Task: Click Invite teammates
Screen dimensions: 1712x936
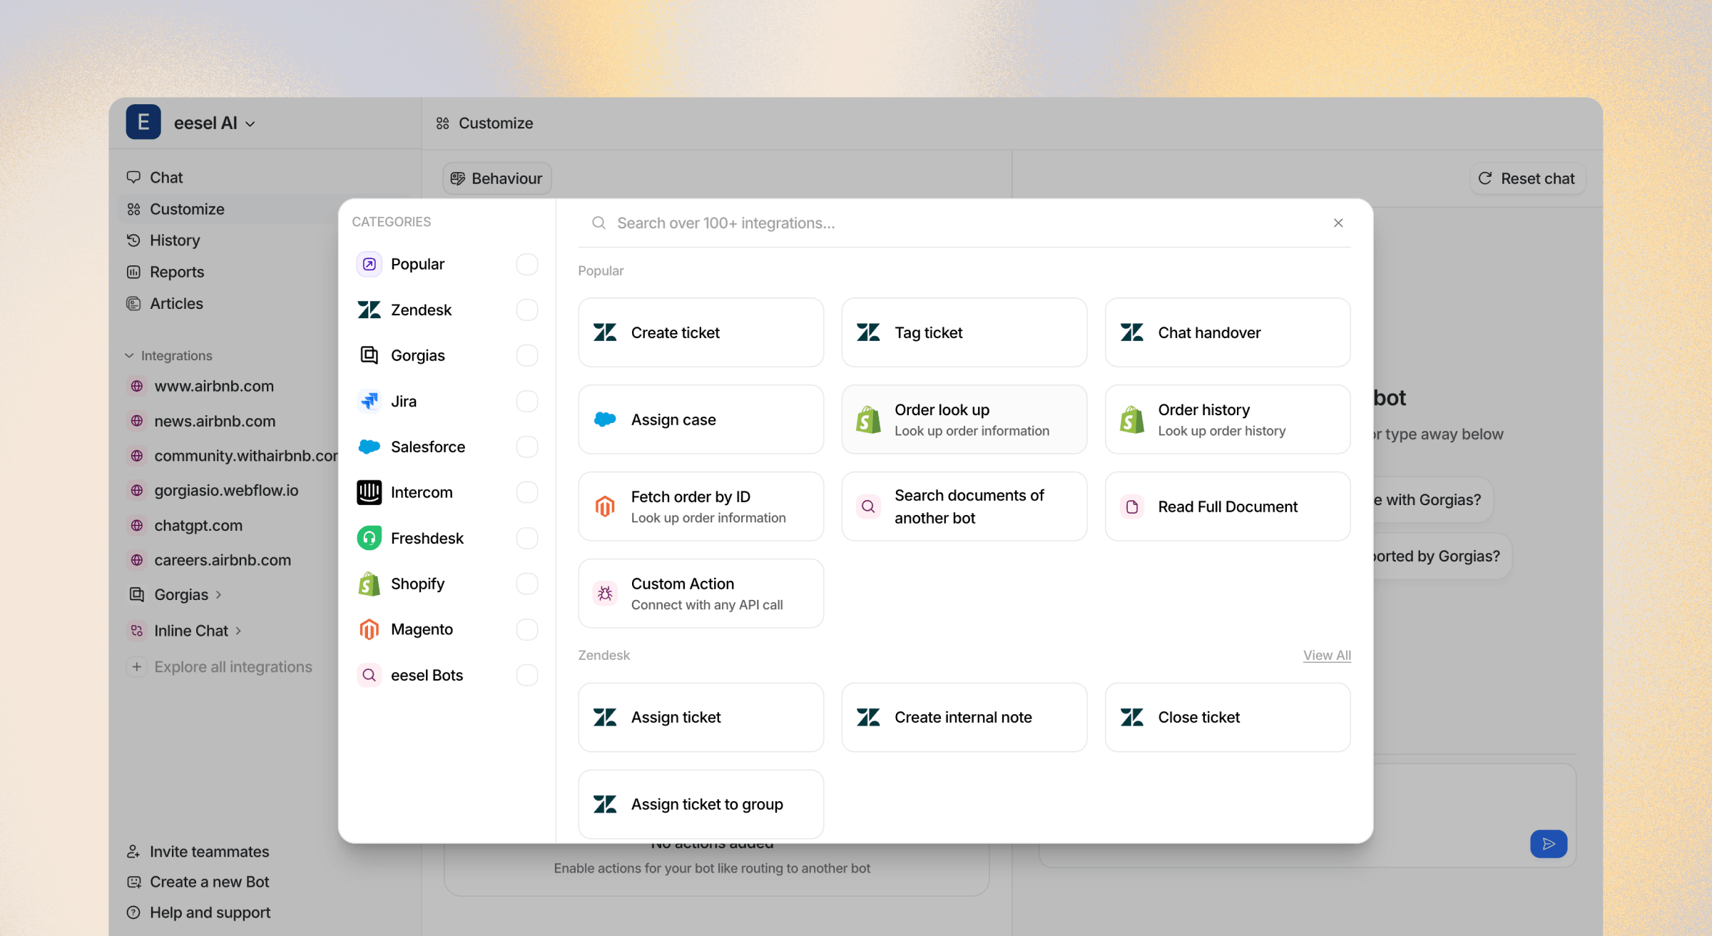Action: (198, 851)
